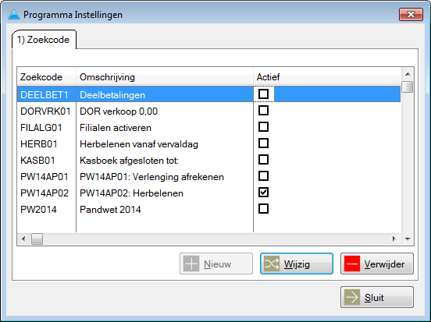The height and width of the screenshot is (322, 431).
Task: Click the vertical scrollbar down arrow
Action: tap(408, 239)
